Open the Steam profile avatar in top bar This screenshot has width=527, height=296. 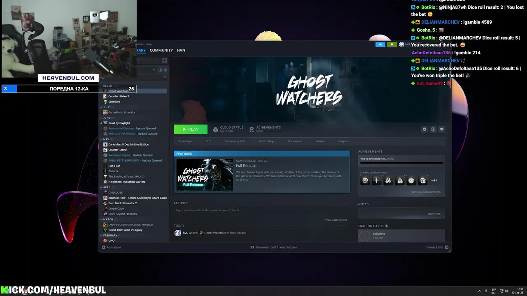[401, 44]
